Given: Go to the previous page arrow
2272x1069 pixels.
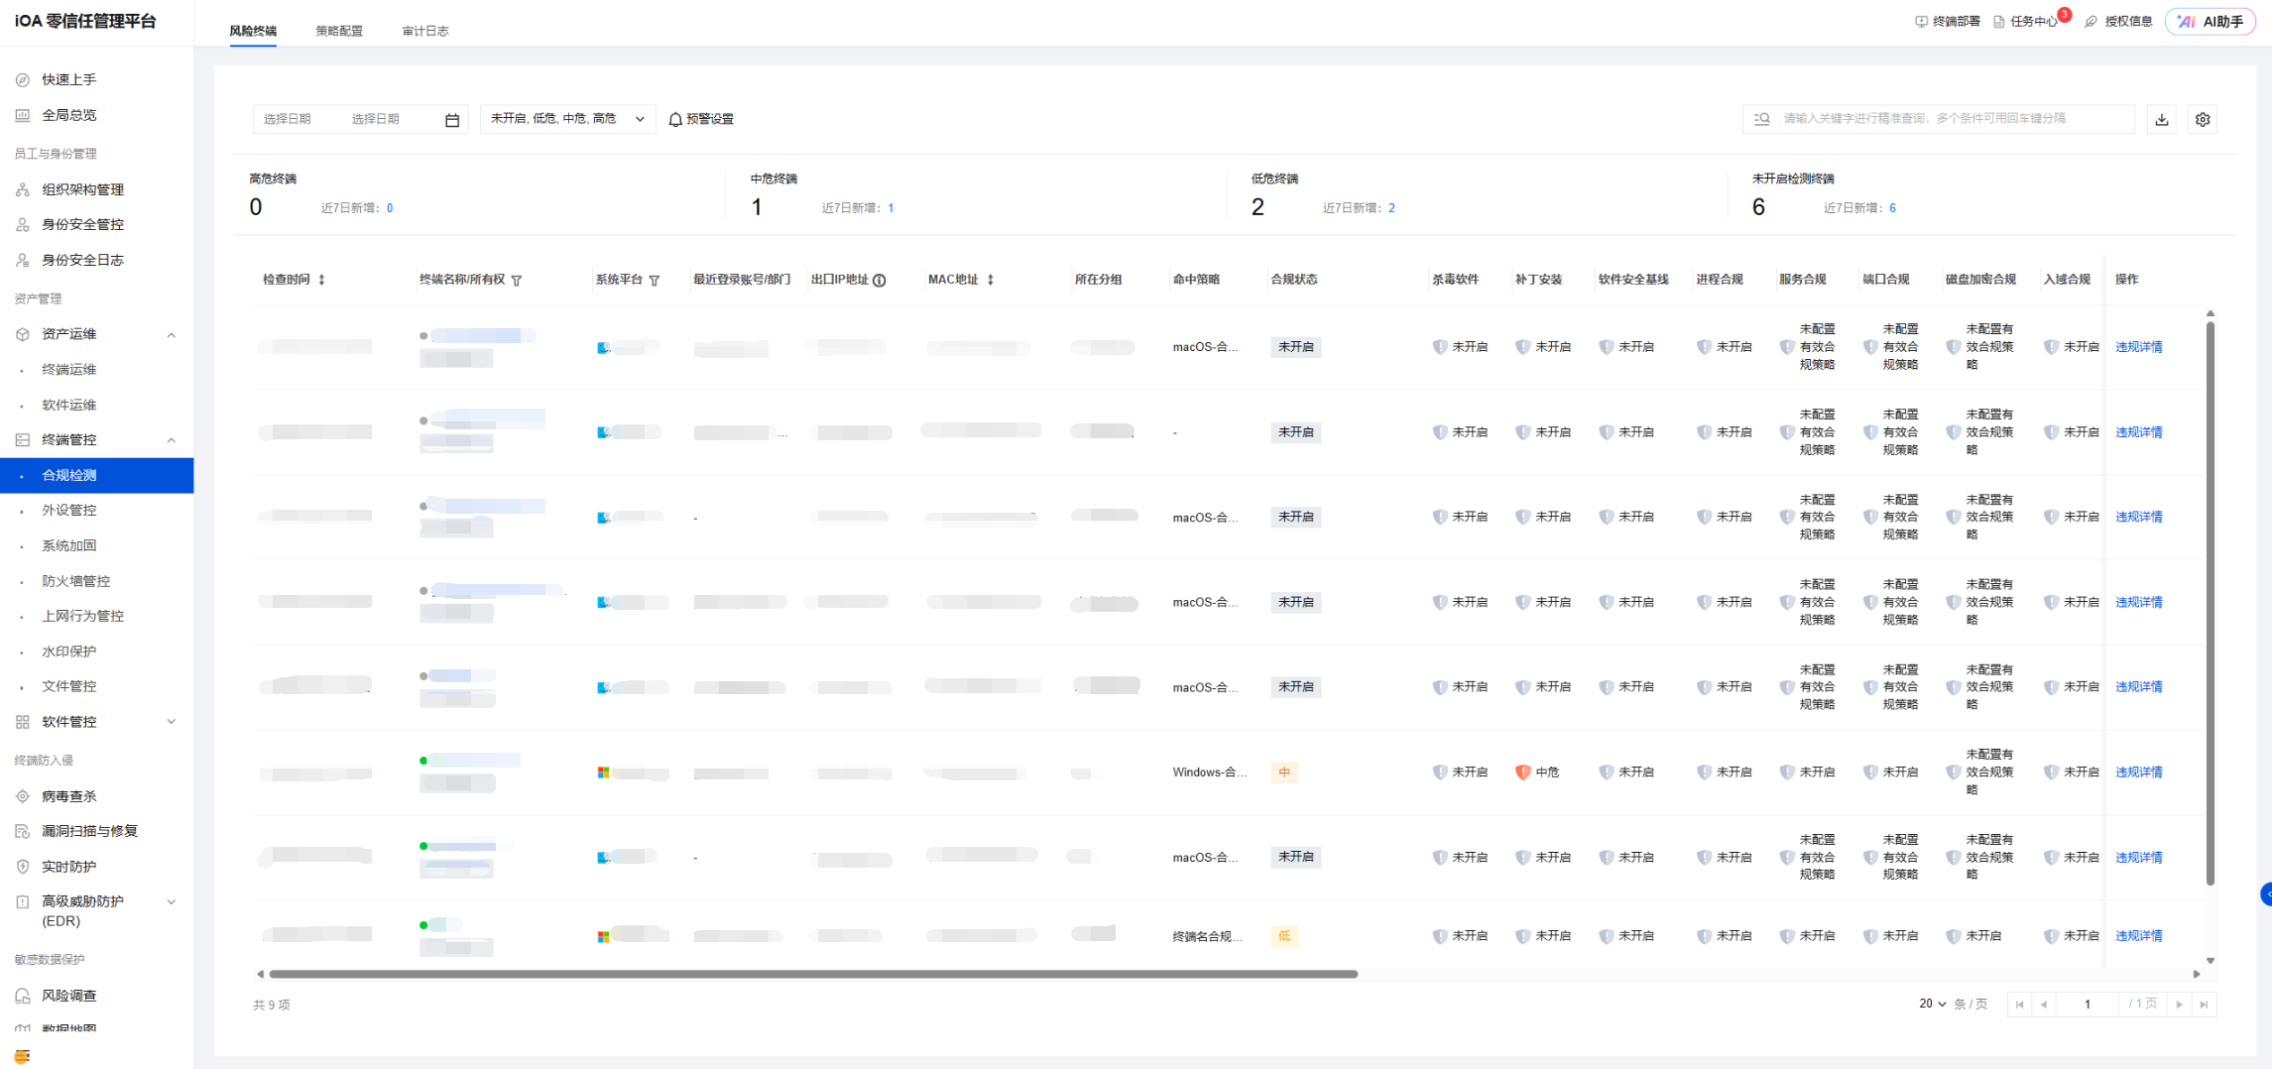Looking at the screenshot, I should (x=2044, y=1005).
